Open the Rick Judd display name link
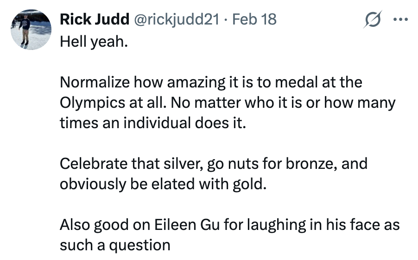 tap(95, 19)
